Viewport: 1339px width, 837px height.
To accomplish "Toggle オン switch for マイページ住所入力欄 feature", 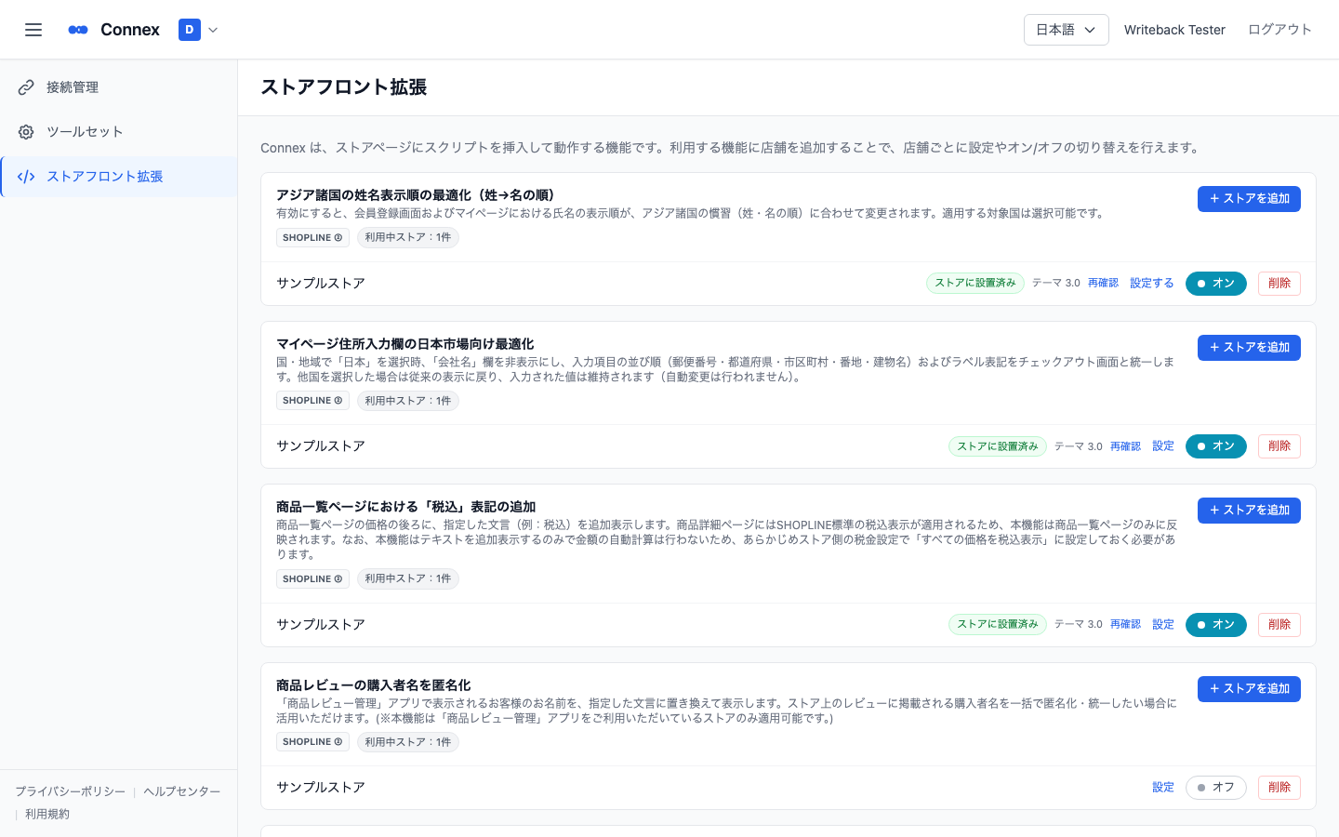I will 1215,446.
